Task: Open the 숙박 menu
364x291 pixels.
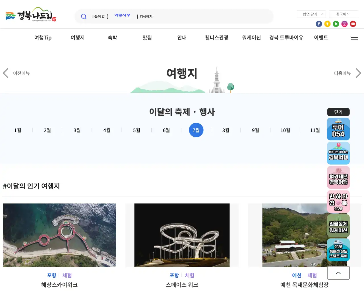Action: click(x=112, y=38)
